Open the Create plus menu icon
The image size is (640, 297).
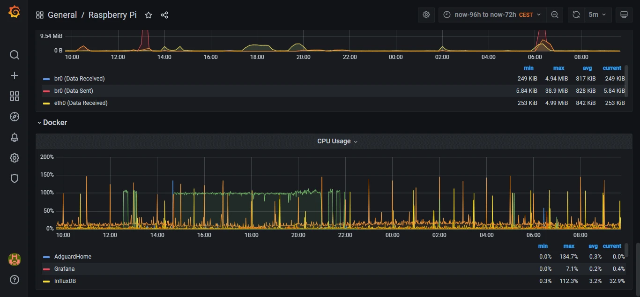(x=15, y=75)
